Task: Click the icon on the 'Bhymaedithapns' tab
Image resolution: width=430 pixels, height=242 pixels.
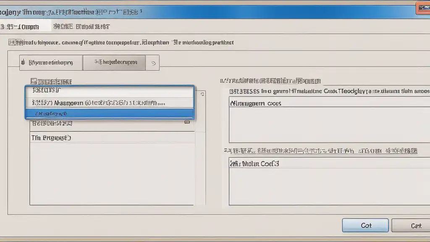Action: tap(24, 62)
